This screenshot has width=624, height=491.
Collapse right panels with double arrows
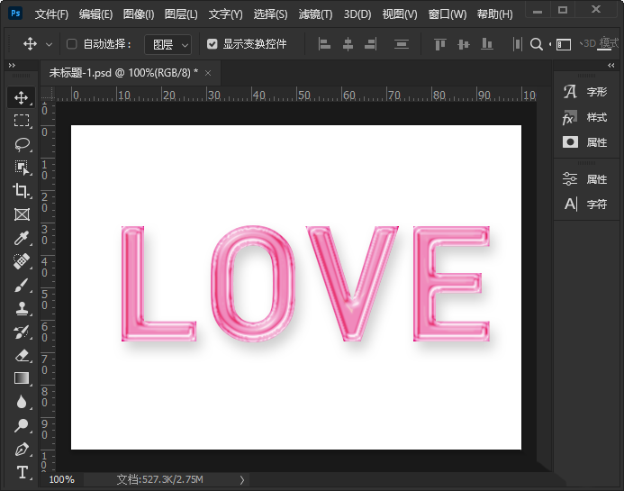pos(610,65)
